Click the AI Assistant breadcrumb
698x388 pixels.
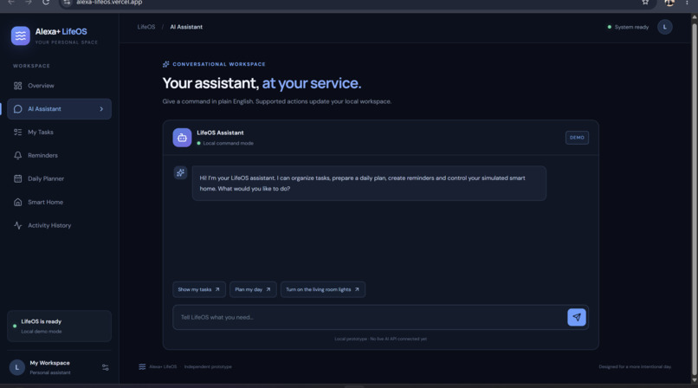(186, 27)
